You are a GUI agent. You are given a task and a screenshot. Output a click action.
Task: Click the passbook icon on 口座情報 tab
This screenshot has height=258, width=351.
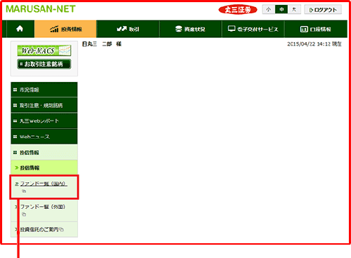(x=304, y=29)
